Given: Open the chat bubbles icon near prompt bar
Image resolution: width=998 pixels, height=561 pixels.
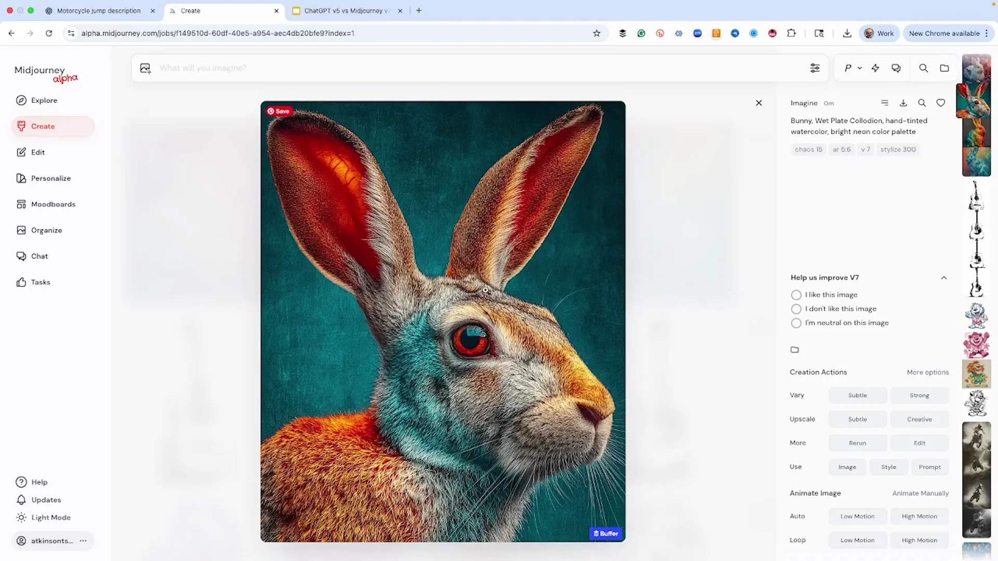Looking at the screenshot, I should [x=896, y=68].
